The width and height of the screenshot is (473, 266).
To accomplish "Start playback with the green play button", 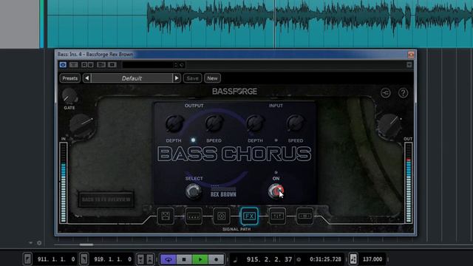I will click(200, 259).
